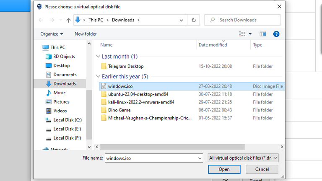This screenshot has width=322, height=181.
Task: Open the Organize menu
Action: pos(52,34)
